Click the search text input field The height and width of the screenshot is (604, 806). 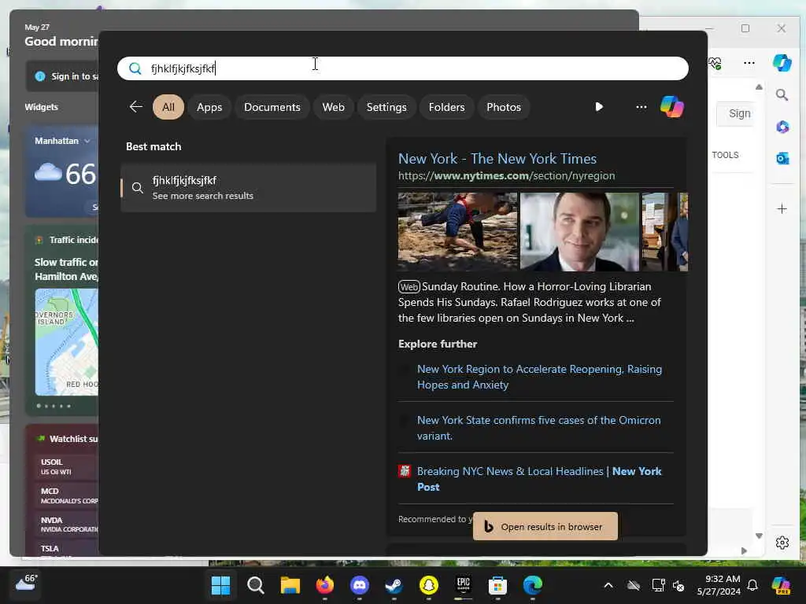402,68
